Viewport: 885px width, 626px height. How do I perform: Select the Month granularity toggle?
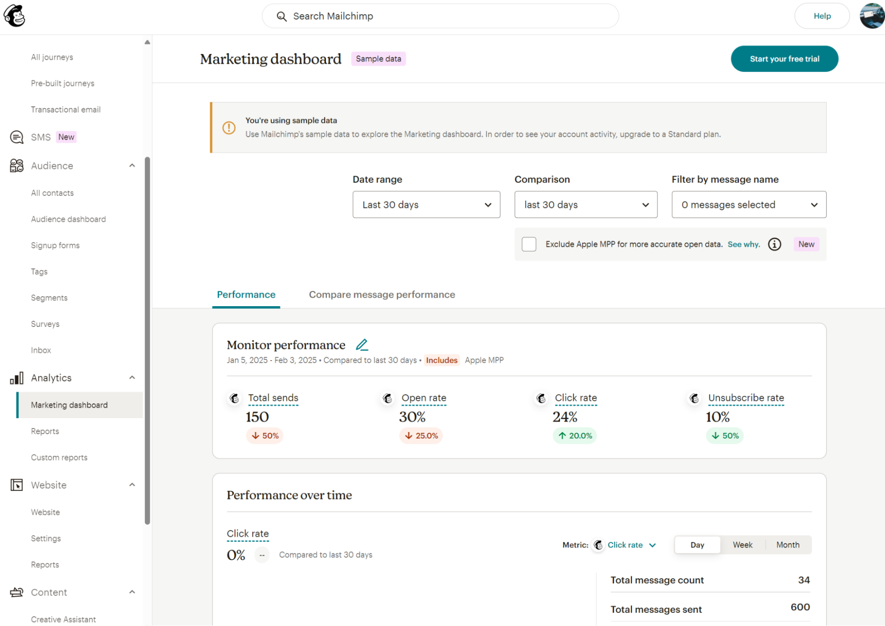[x=788, y=545]
